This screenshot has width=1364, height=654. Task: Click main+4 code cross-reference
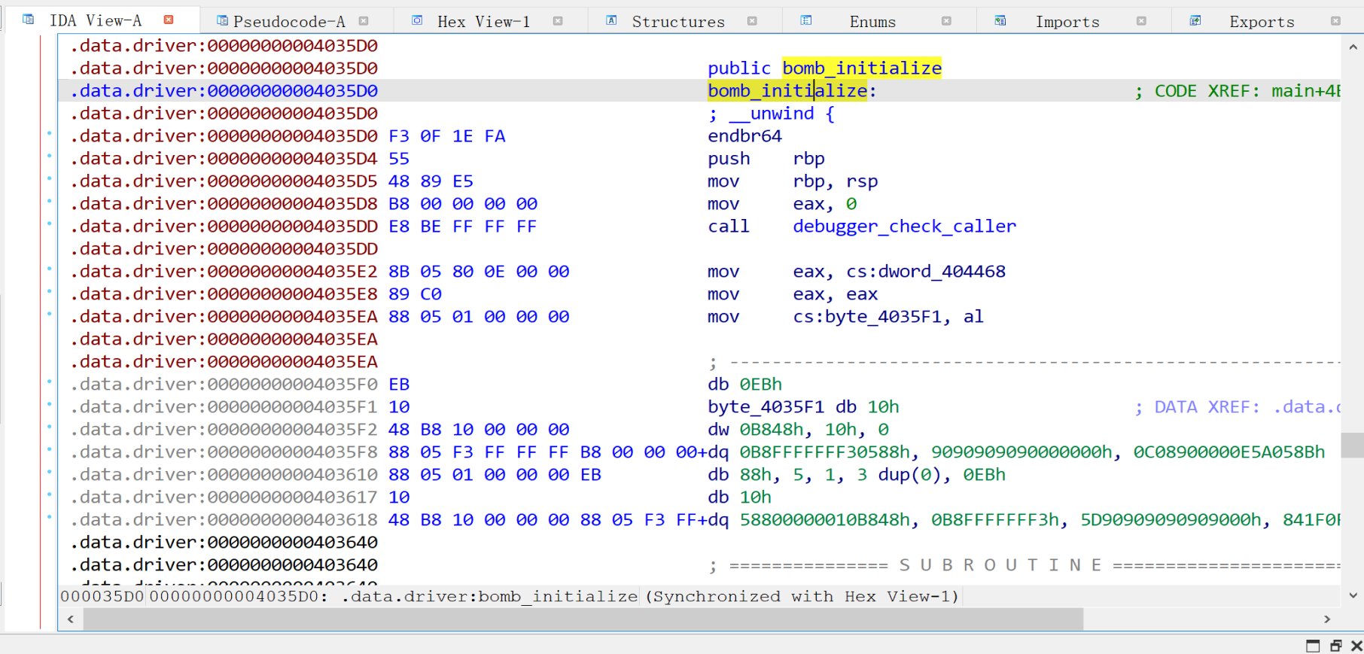click(1305, 91)
